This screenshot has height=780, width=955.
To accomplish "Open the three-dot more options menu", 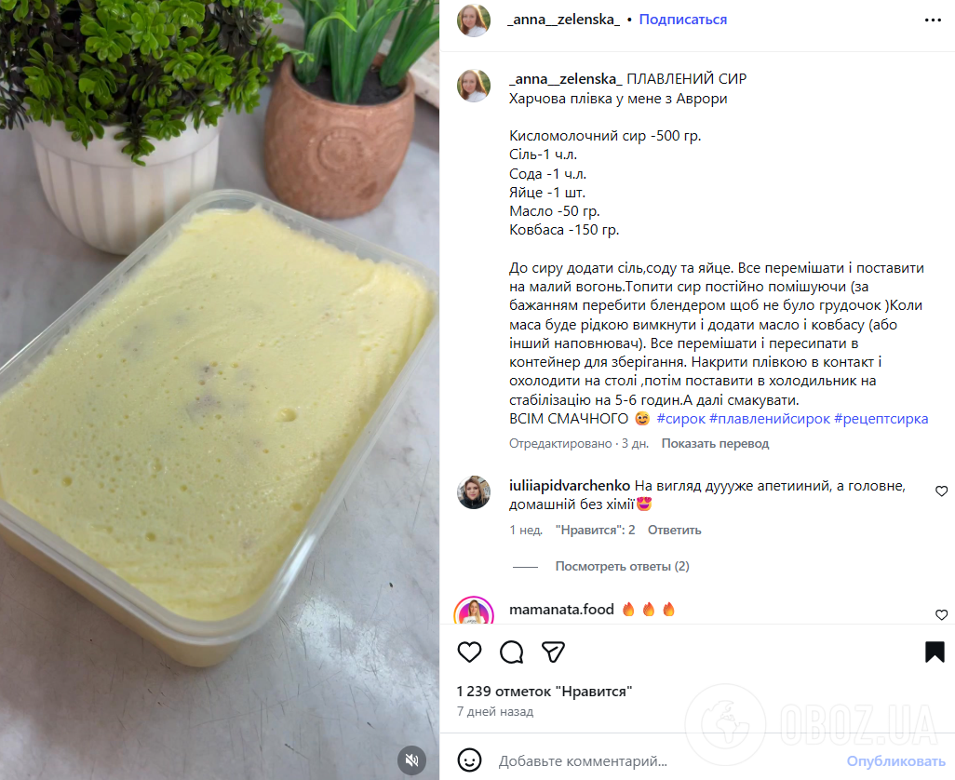I will coord(933,20).
